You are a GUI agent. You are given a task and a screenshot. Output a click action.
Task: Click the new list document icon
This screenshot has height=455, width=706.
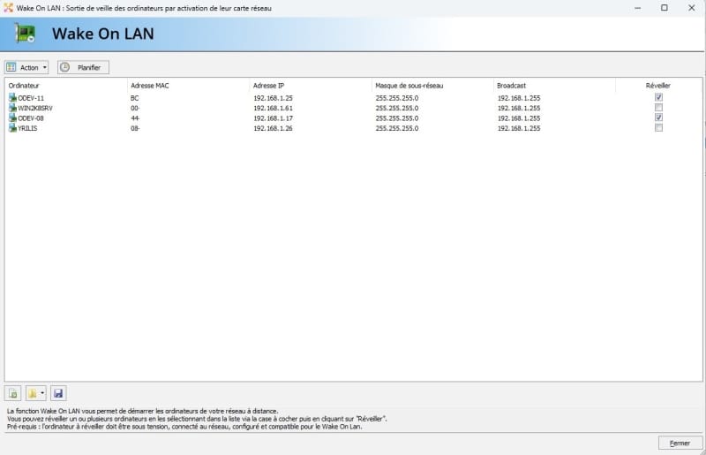[x=13, y=393]
